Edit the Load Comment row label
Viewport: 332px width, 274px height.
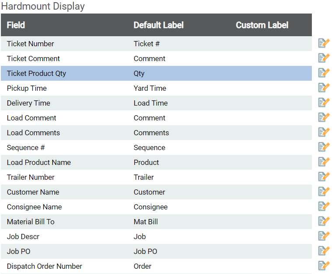(324, 117)
